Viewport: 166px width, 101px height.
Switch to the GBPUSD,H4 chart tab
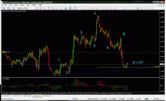27,96
